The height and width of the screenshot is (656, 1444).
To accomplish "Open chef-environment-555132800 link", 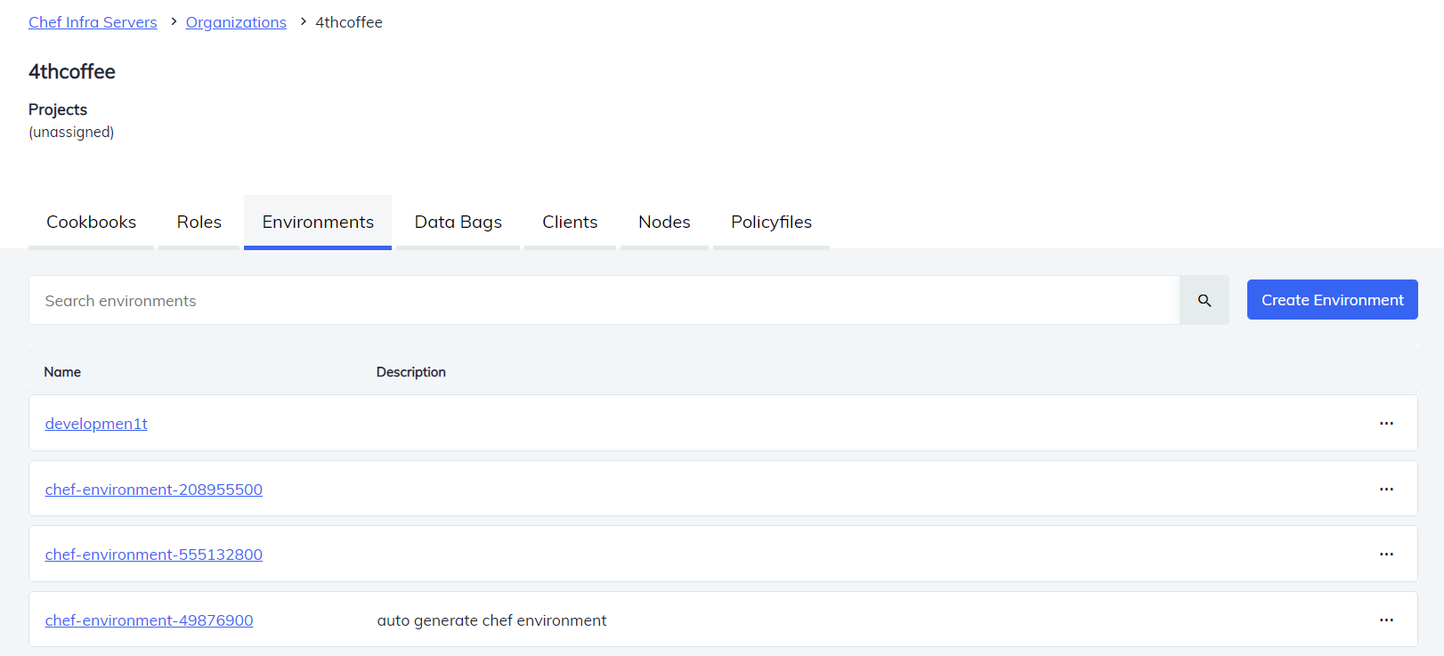I will [x=153, y=555].
